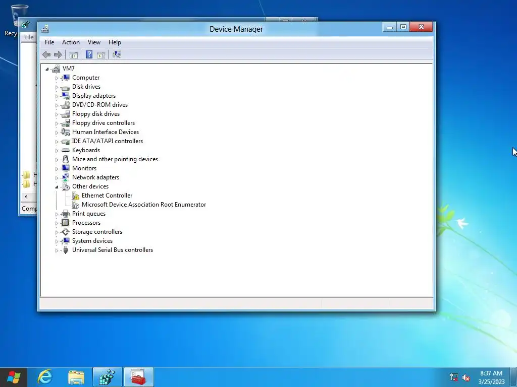
Task: Click the Keyboards category icon
Action: 66,150
